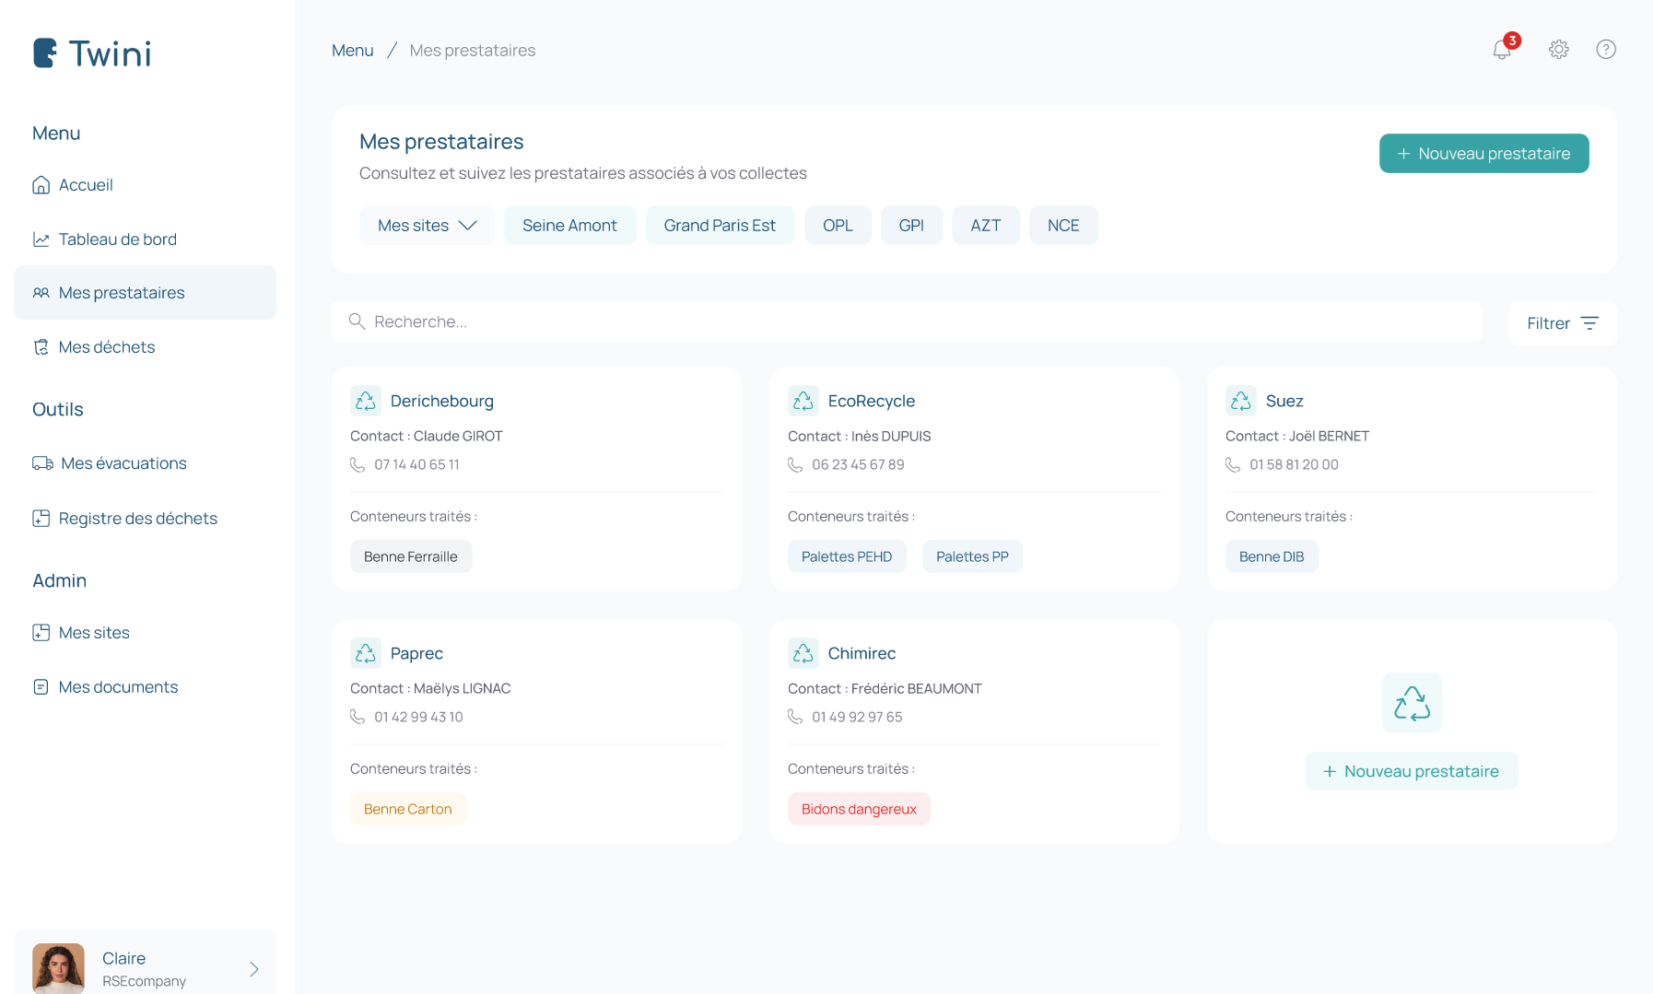Open the EcoRecycle provider name
Image resolution: width=1653 pixels, height=994 pixels.
[872, 401]
